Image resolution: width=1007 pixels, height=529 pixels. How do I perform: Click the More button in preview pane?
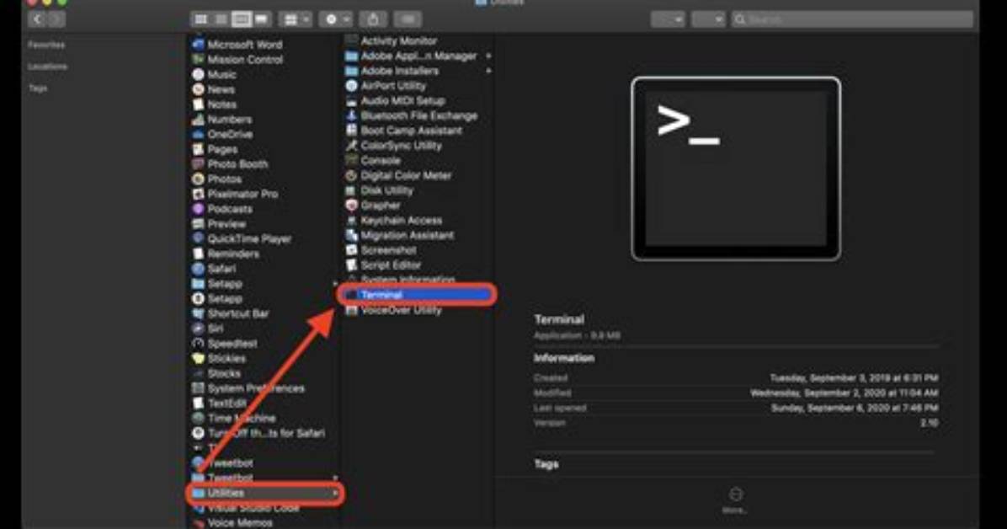coord(735,500)
